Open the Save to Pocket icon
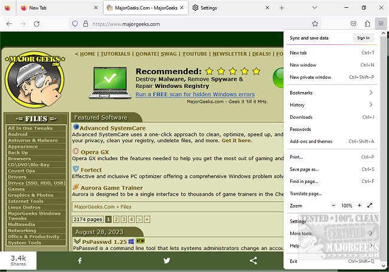389x272 pixels. click(x=354, y=24)
